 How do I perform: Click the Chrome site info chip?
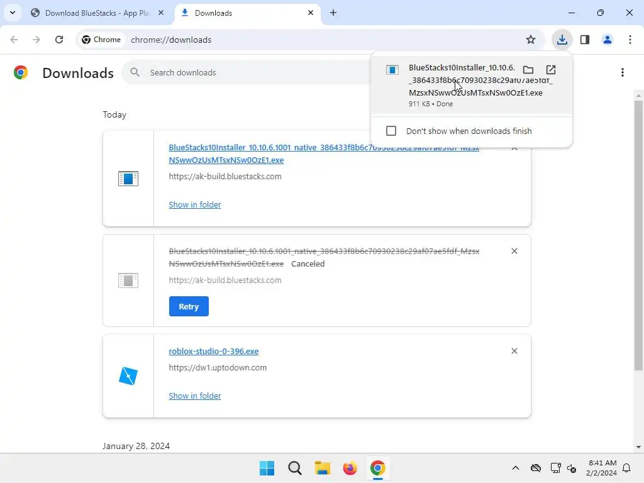(101, 40)
